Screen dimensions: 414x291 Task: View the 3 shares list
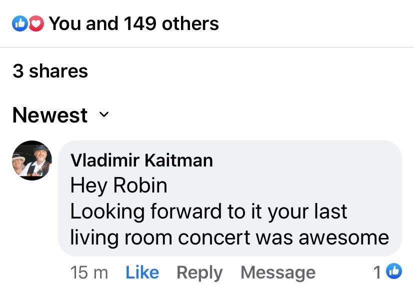coord(50,71)
